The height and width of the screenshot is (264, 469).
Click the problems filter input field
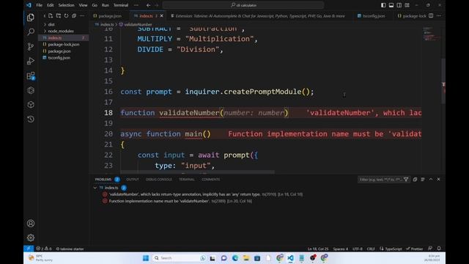[x=380, y=179]
